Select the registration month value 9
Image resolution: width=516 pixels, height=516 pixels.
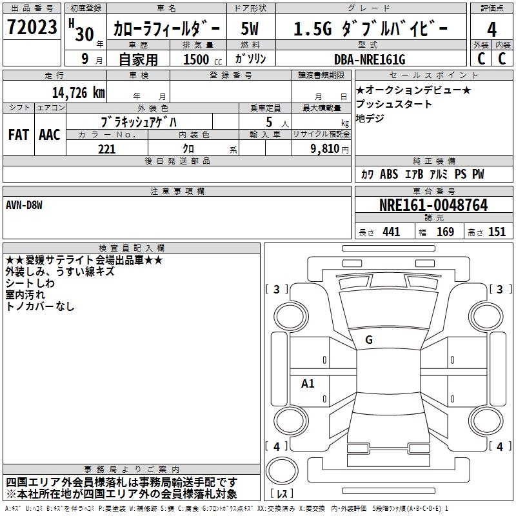click(85, 59)
